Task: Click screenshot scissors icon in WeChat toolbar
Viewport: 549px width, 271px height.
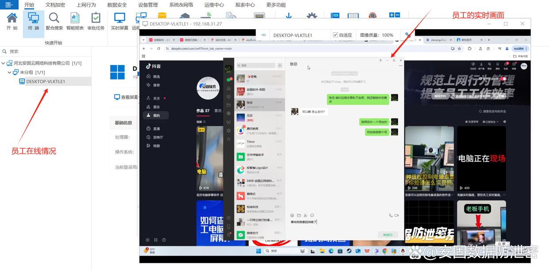Action: coord(305,215)
